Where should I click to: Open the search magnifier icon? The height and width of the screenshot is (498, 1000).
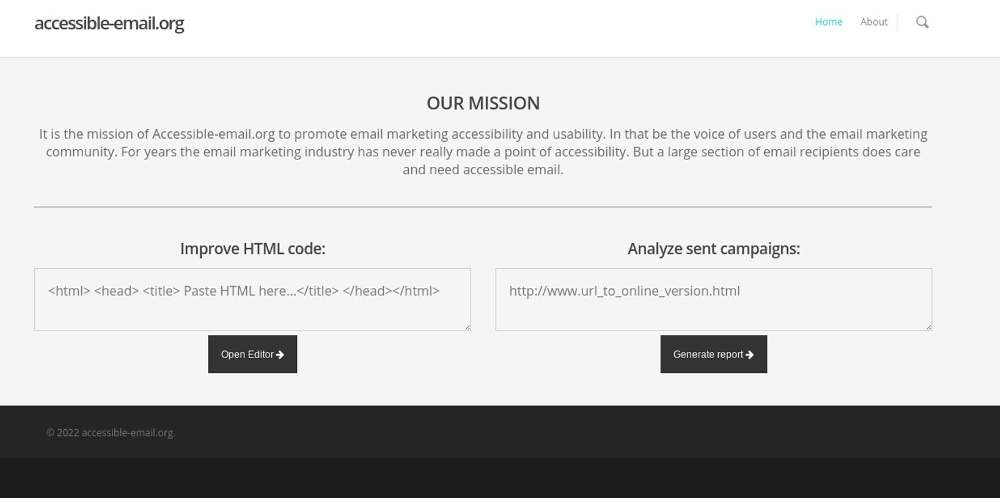point(922,22)
